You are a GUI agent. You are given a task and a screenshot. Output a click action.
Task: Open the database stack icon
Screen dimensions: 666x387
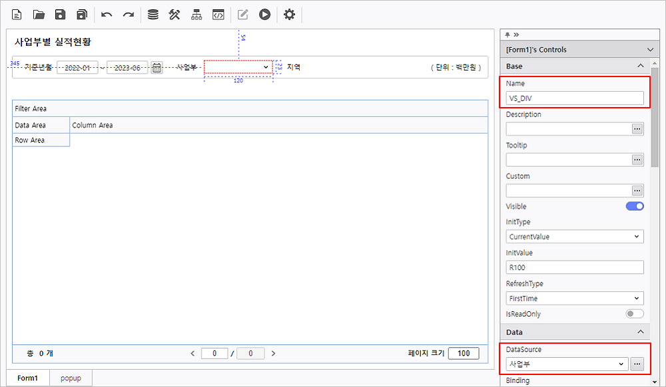(153, 14)
